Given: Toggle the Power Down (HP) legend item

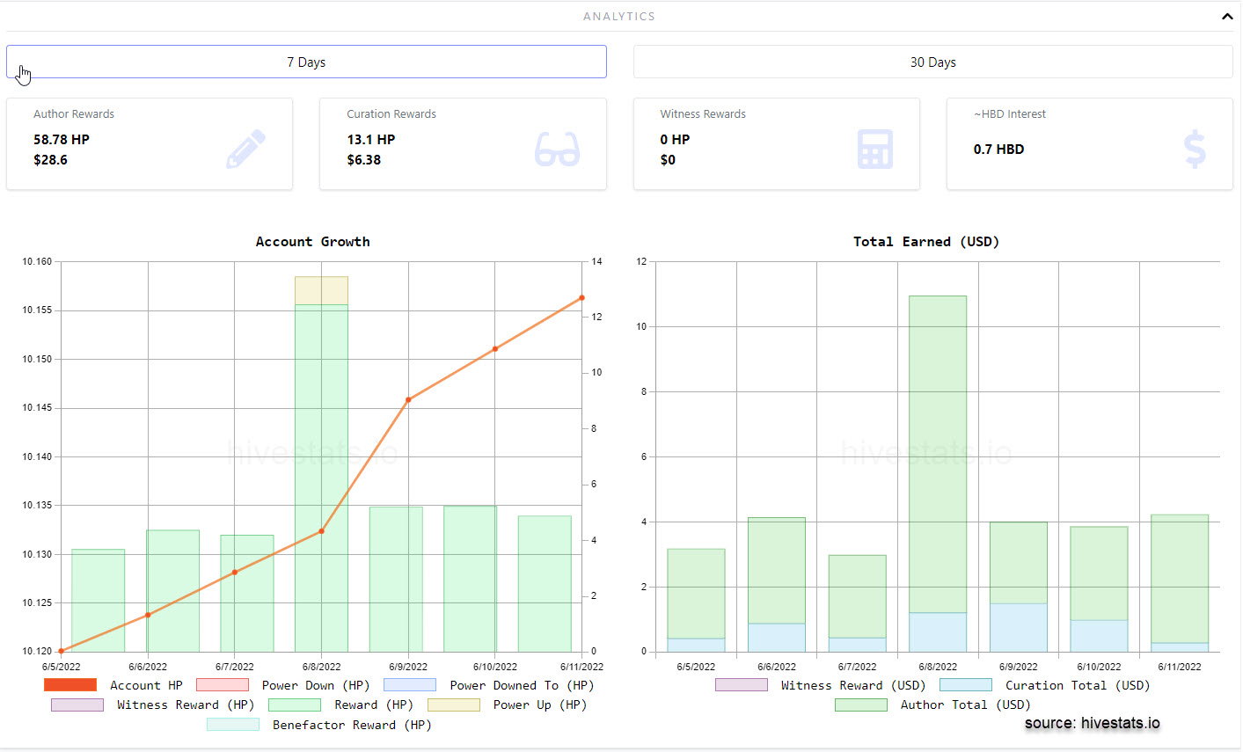Looking at the screenshot, I should 283,685.
